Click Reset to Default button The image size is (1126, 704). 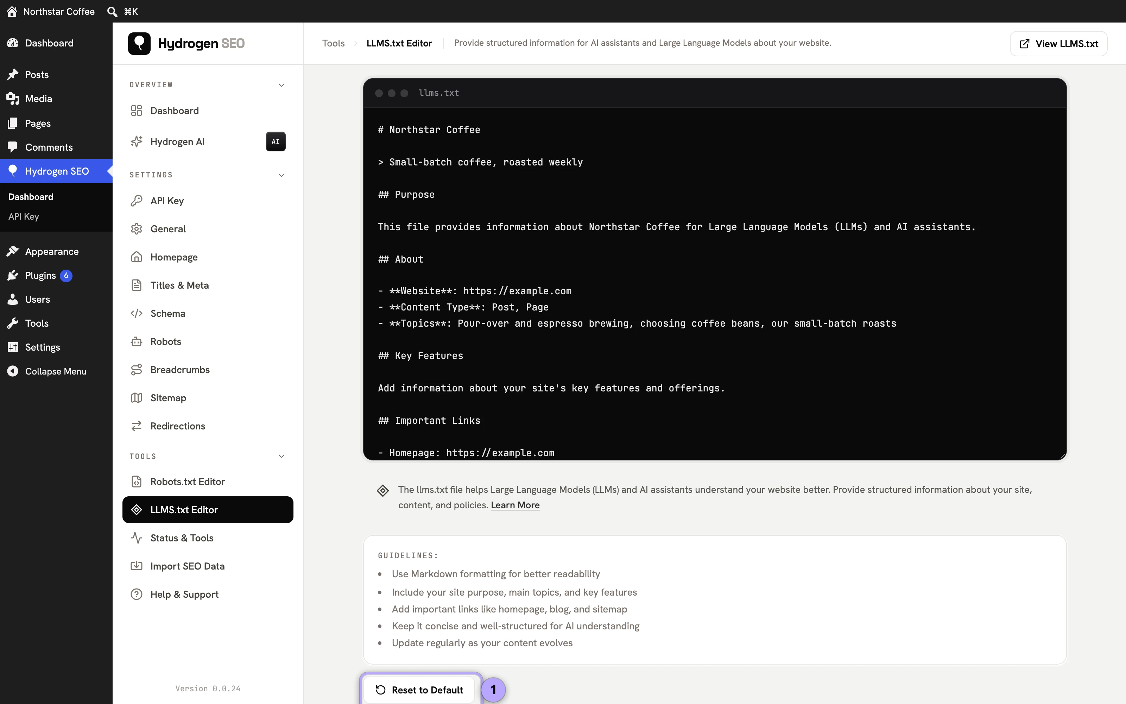point(419,690)
